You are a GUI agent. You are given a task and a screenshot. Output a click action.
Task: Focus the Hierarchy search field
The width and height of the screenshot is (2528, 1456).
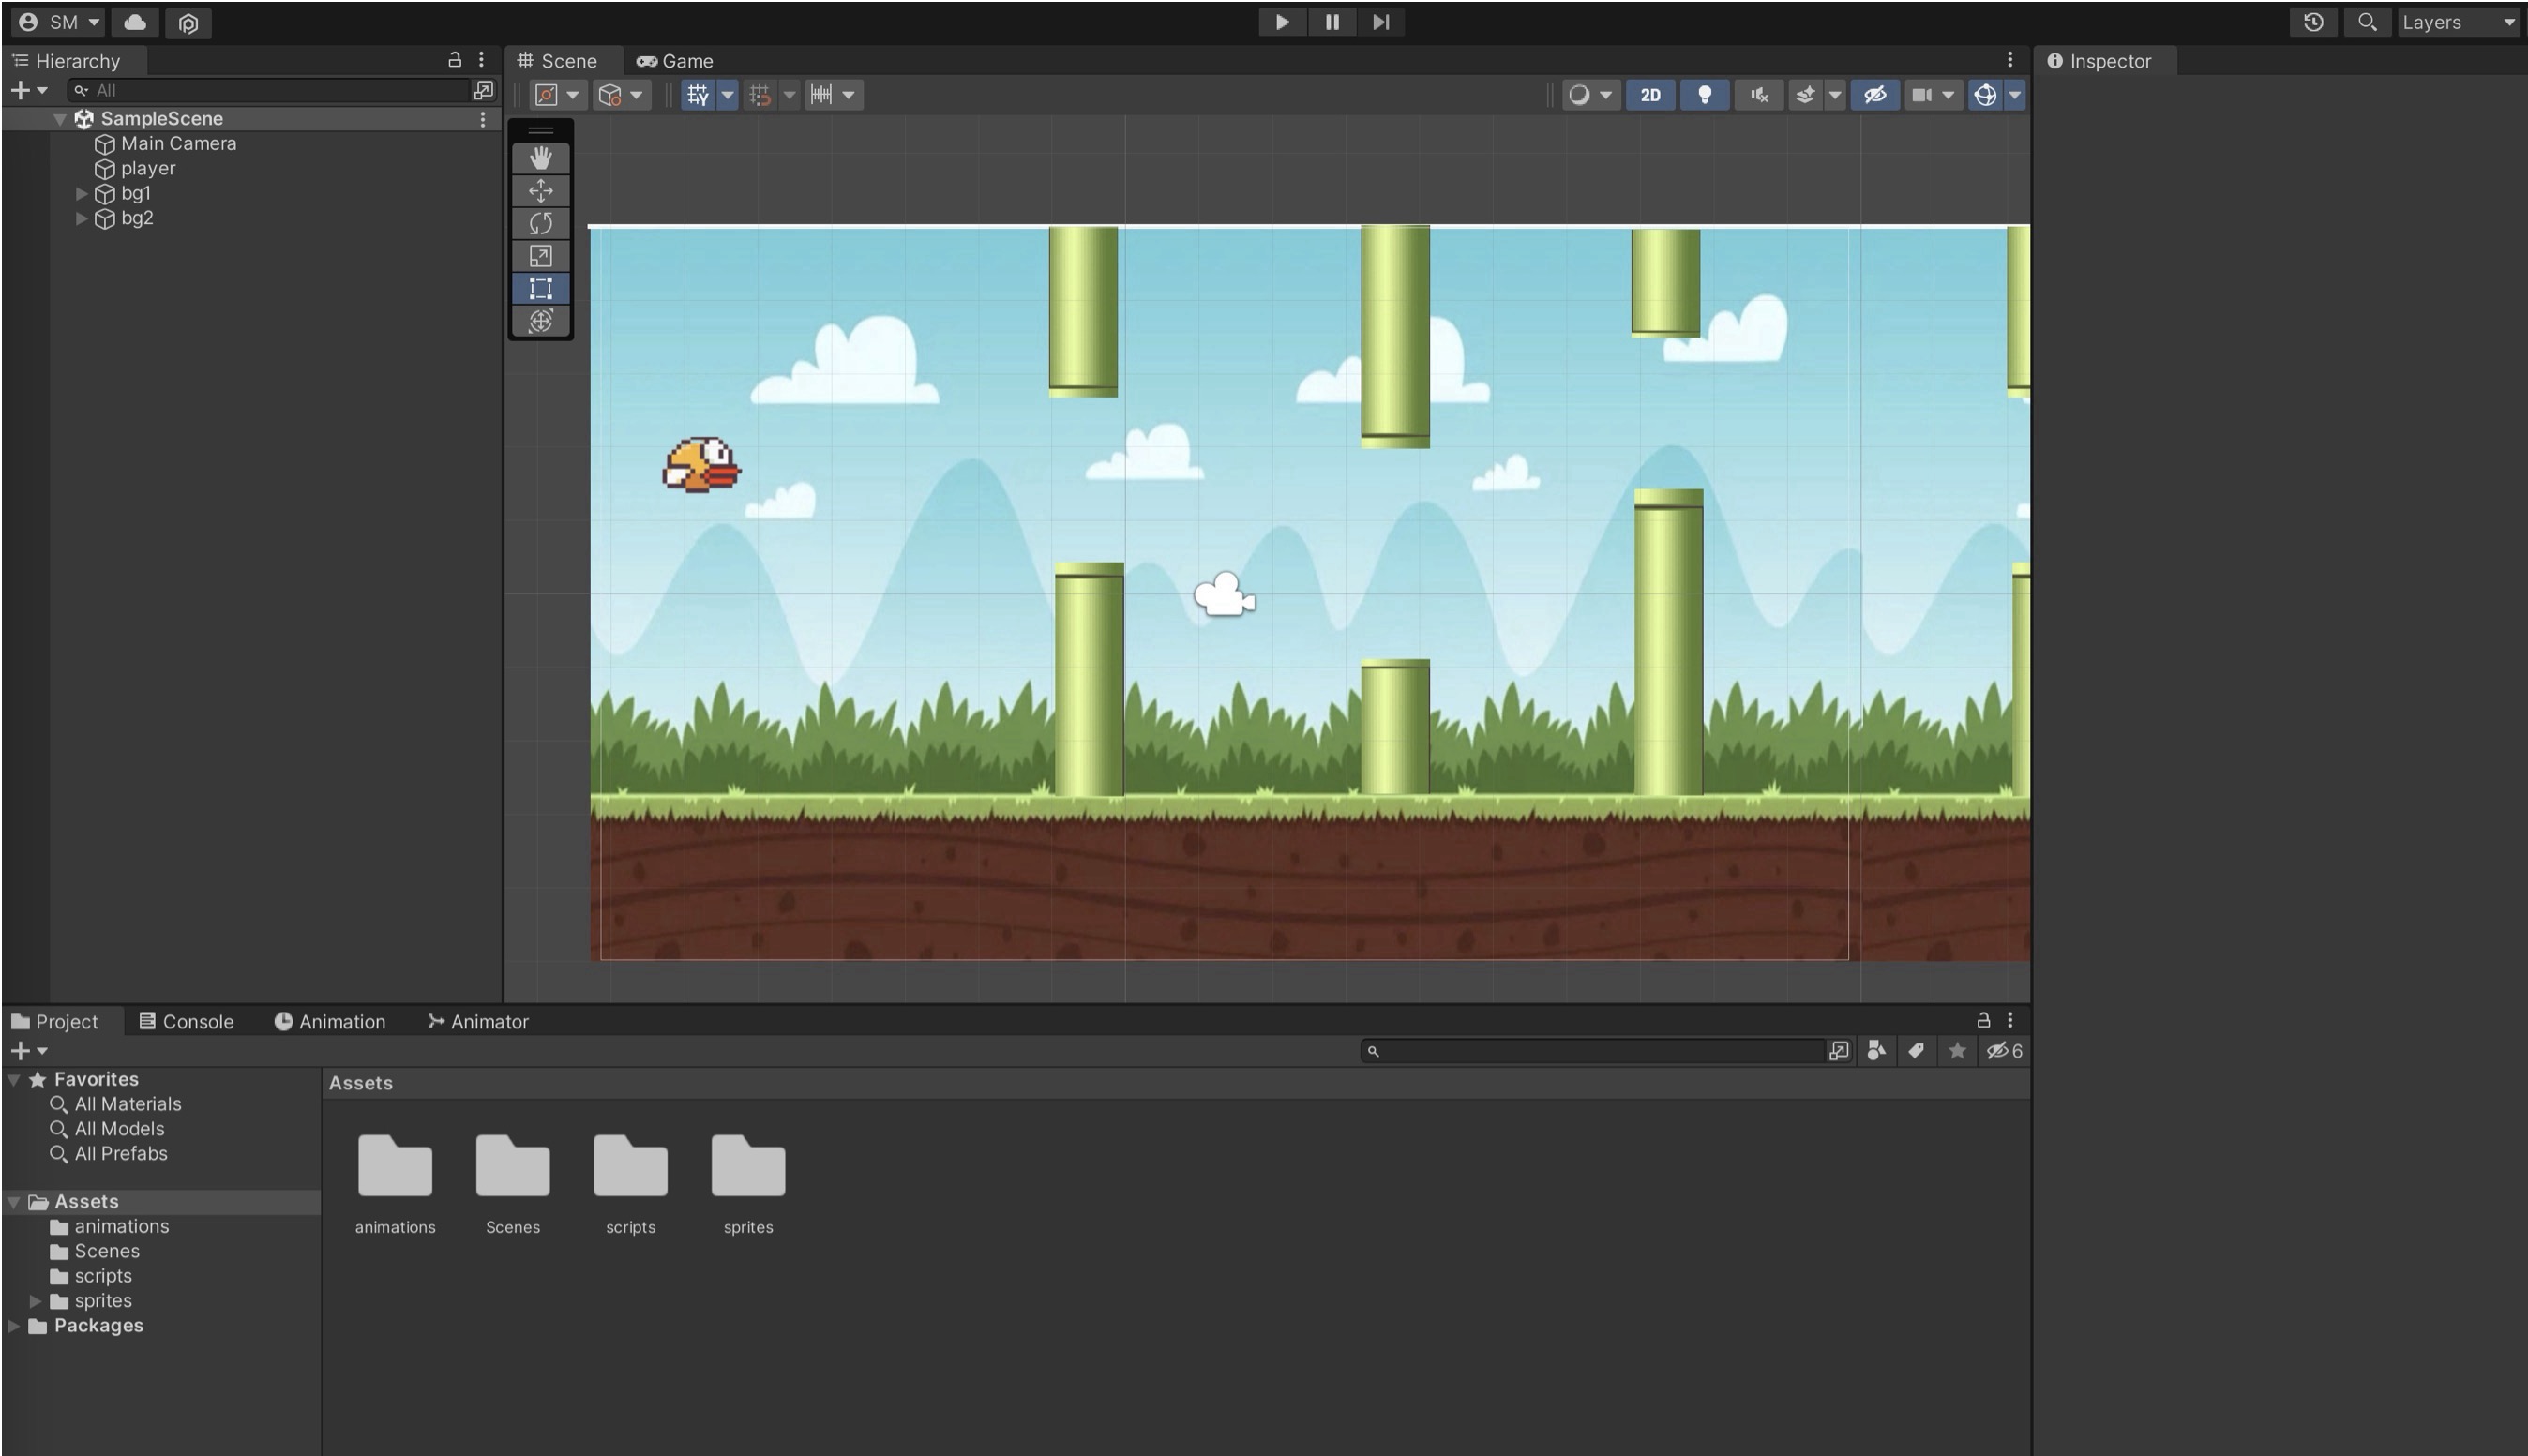[270, 90]
